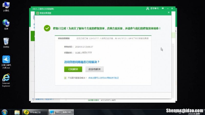The width and height of the screenshot is (205, 115).
Task: Open the 网络 desktop icon
Action: 6,24
